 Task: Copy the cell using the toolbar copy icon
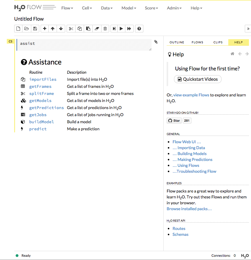click(80, 29)
